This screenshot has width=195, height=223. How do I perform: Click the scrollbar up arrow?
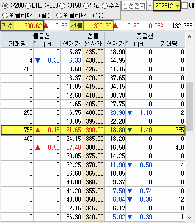189,37
